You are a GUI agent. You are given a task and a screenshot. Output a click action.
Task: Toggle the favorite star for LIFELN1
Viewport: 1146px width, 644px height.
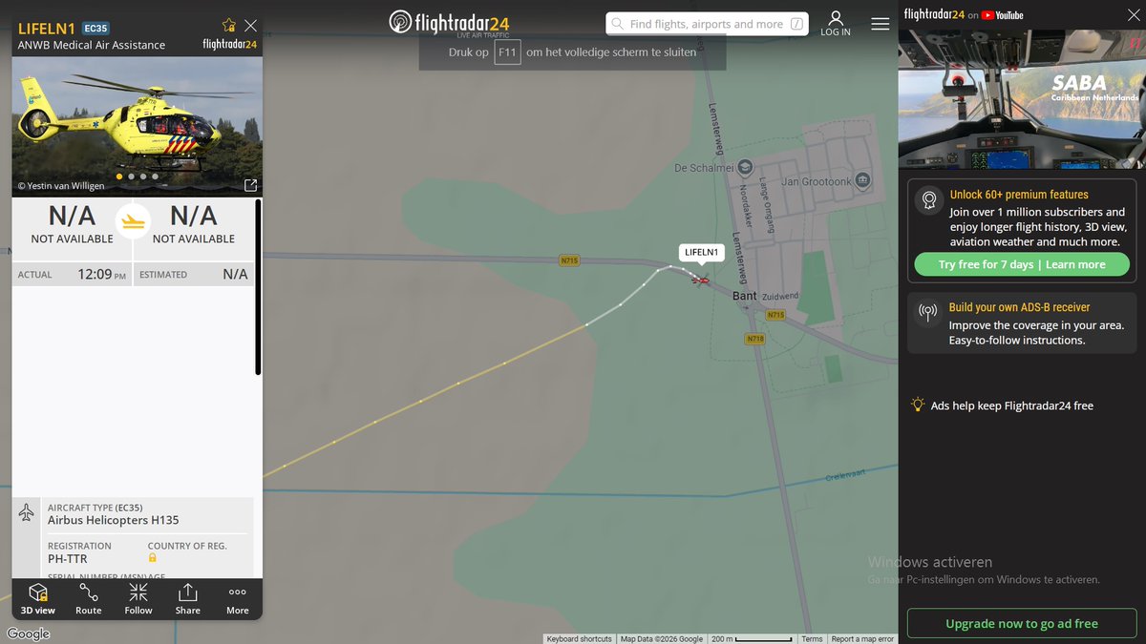tap(228, 26)
